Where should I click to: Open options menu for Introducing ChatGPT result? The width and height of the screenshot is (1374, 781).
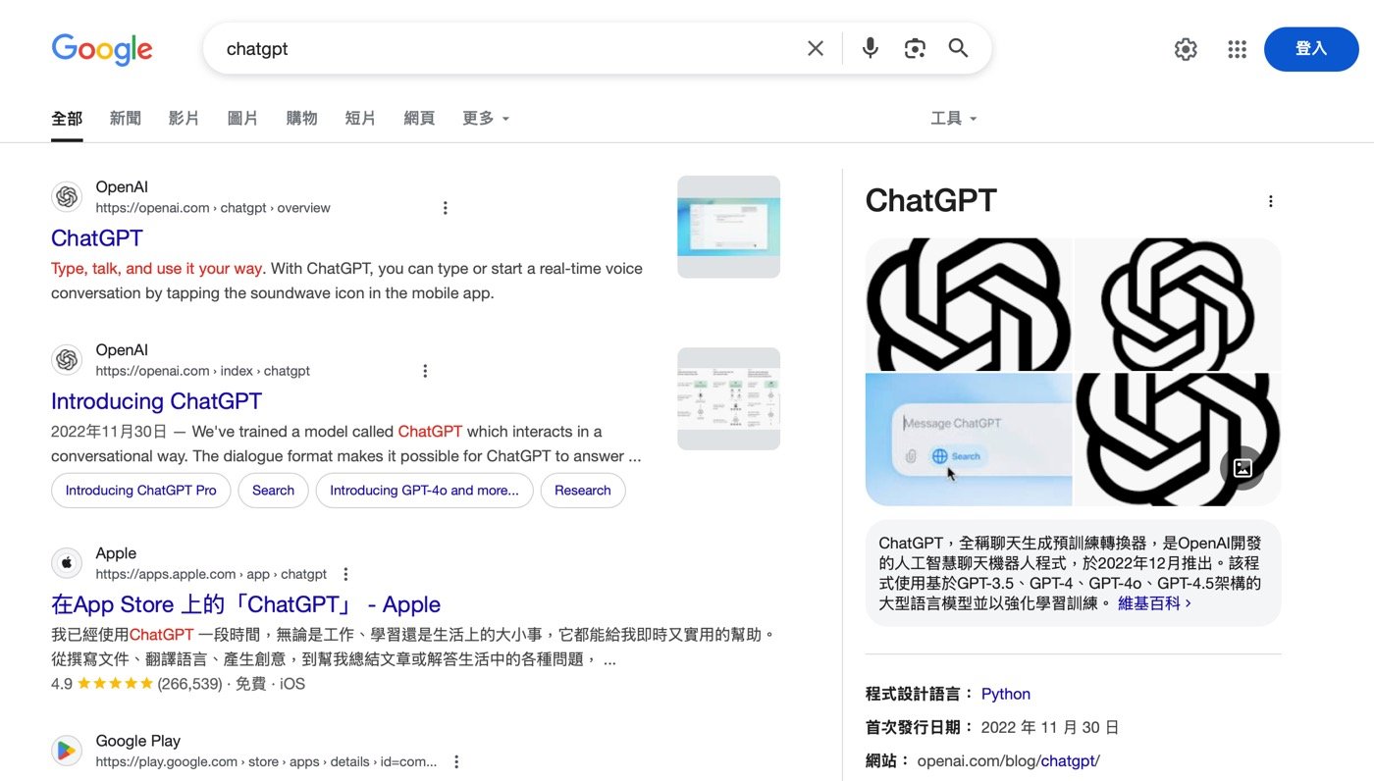coord(425,371)
